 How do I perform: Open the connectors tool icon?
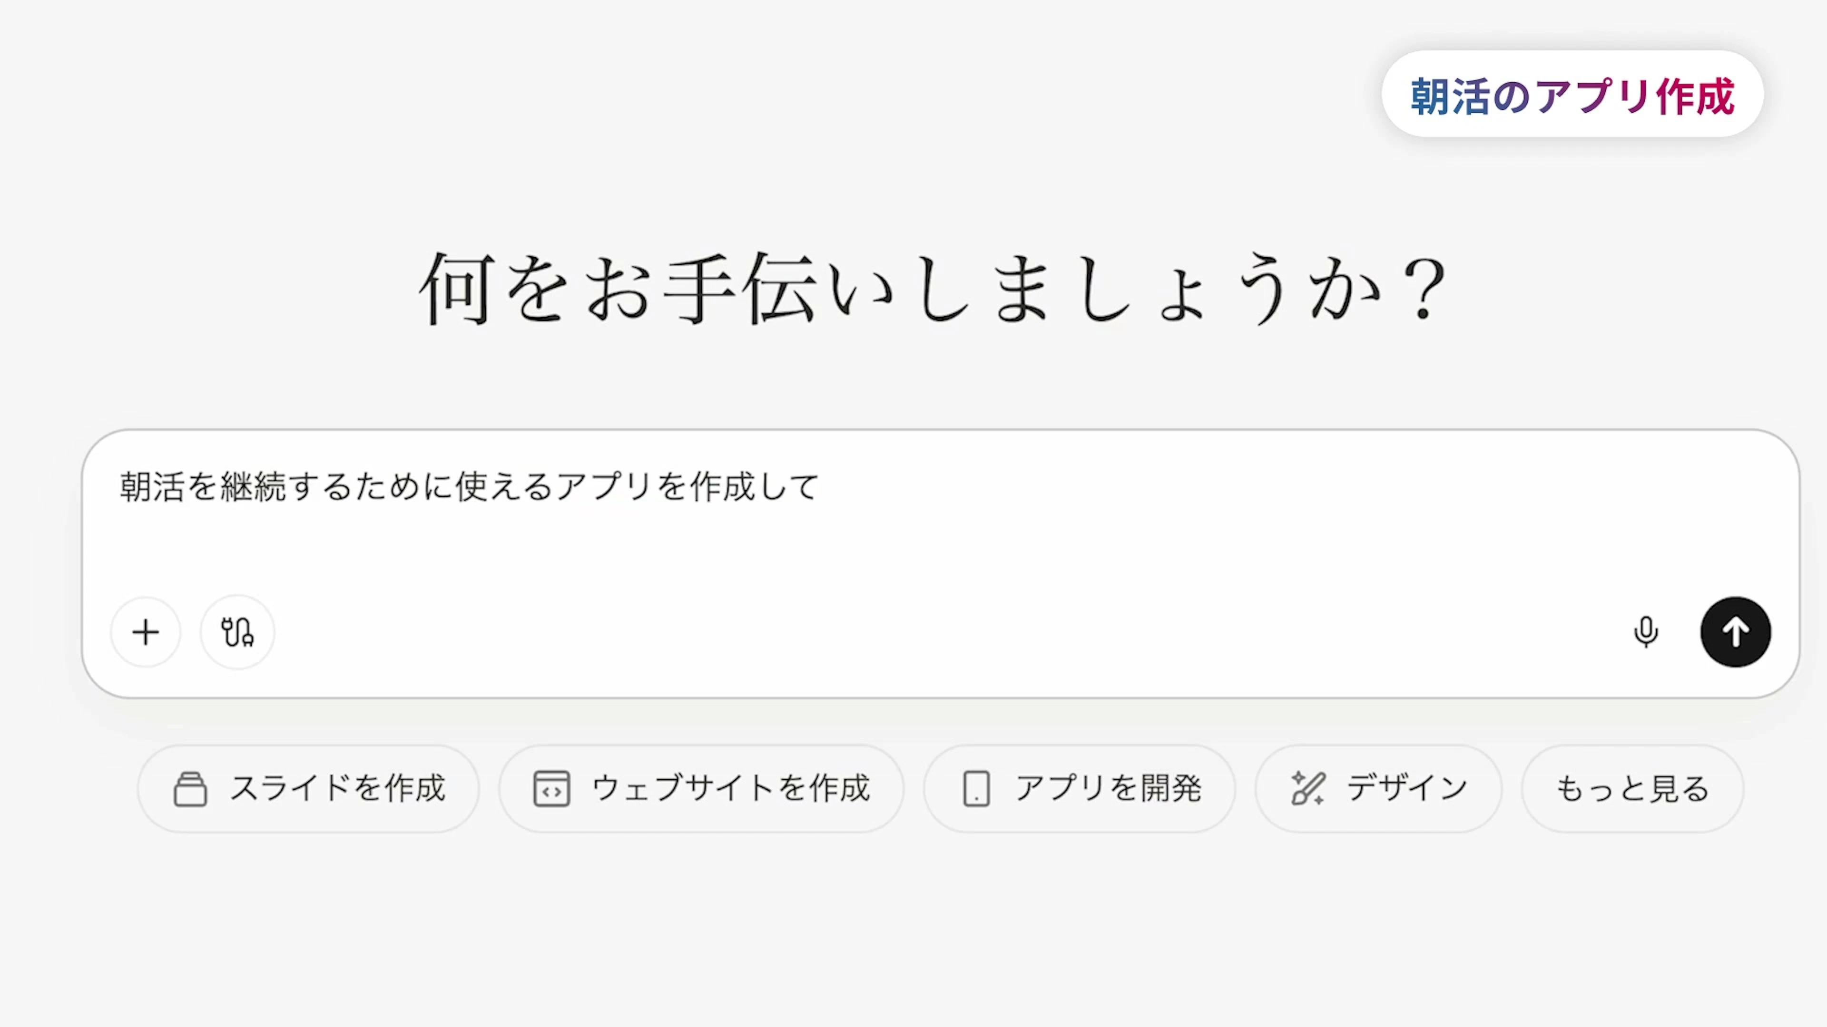click(x=237, y=632)
